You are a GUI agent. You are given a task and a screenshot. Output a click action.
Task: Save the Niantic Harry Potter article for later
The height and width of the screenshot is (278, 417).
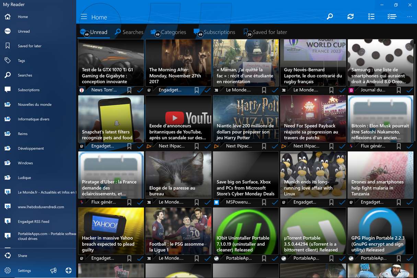click(264, 146)
